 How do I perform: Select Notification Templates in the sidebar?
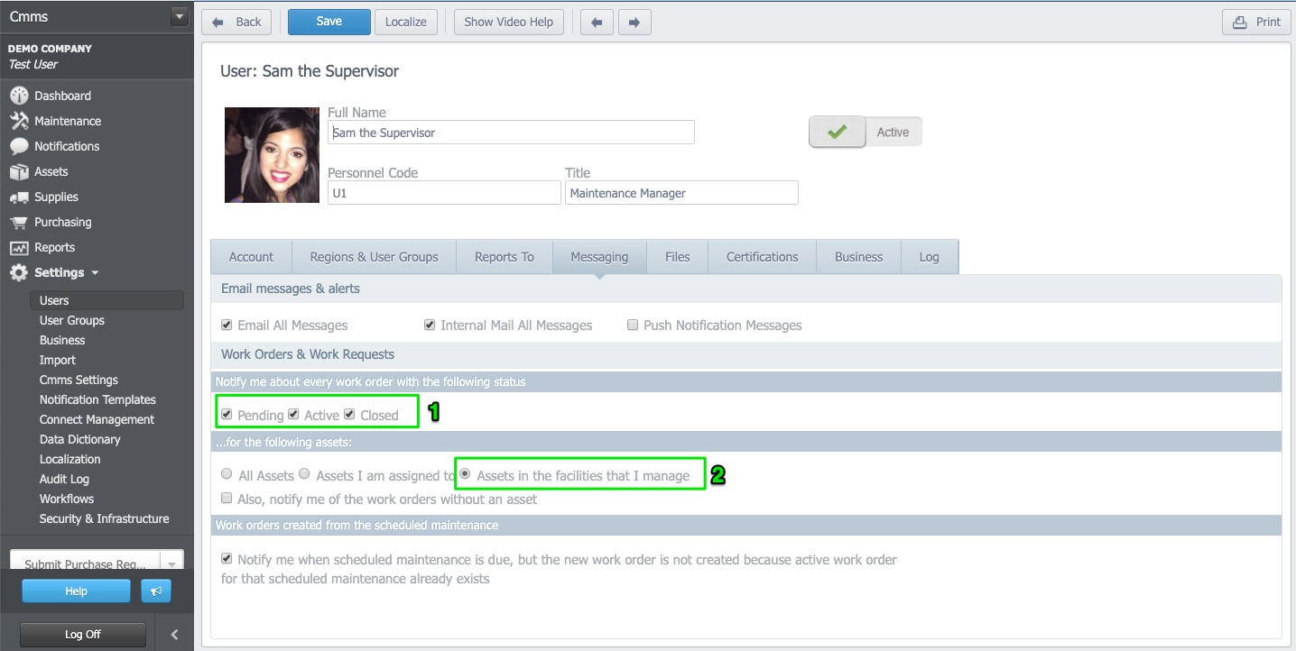[97, 399]
